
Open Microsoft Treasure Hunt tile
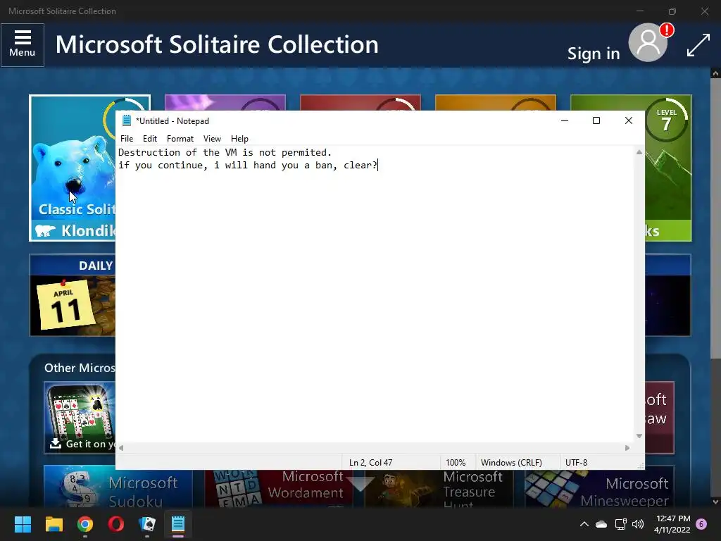[439, 488]
